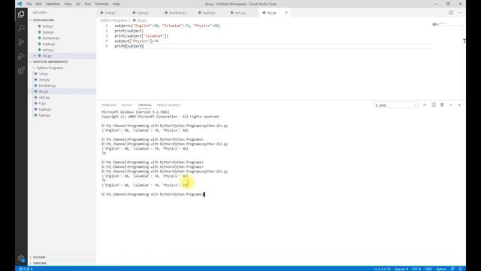Split the terminal pane
This screenshot has width=481, height=271.
(x=434, y=105)
